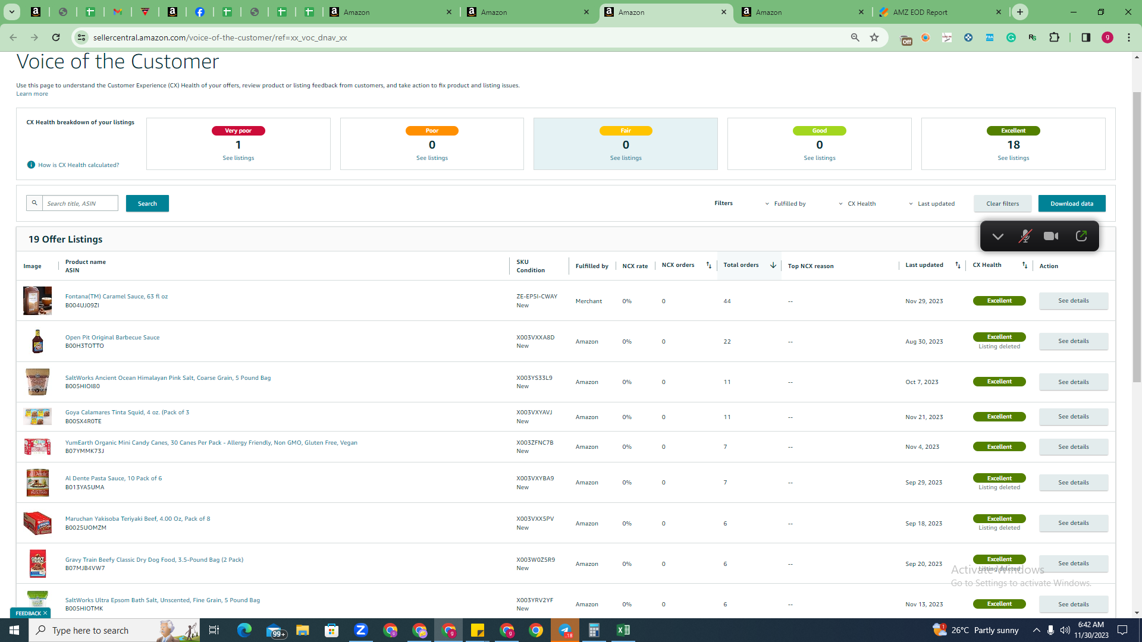
Task: Close the FEEDBACK tab with its X
Action: 45,613
